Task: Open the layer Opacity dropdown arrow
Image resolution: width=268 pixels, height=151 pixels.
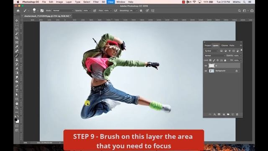Action: pyautogui.click(x=241, y=56)
